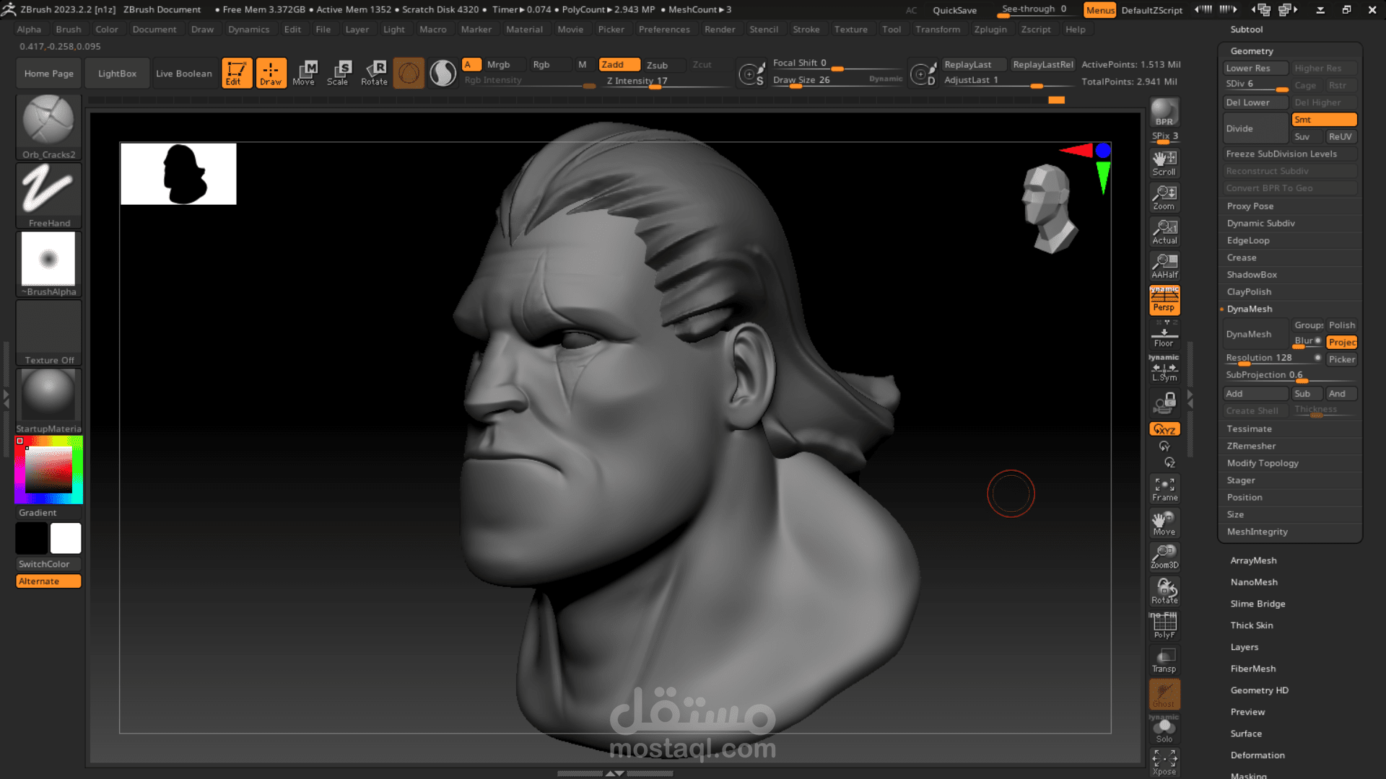The width and height of the screenshot is (1386, 779).
Task: Click the LightBox button
Action: pos(117,74)
